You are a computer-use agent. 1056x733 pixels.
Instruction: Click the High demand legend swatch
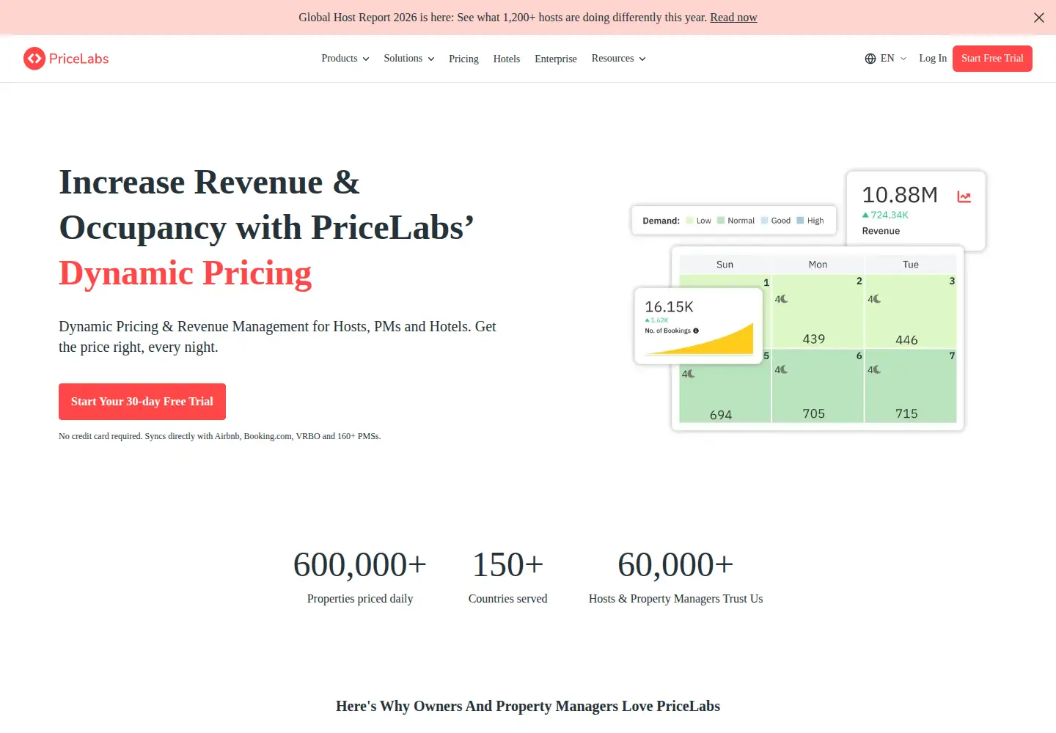[x=800, y=221]
